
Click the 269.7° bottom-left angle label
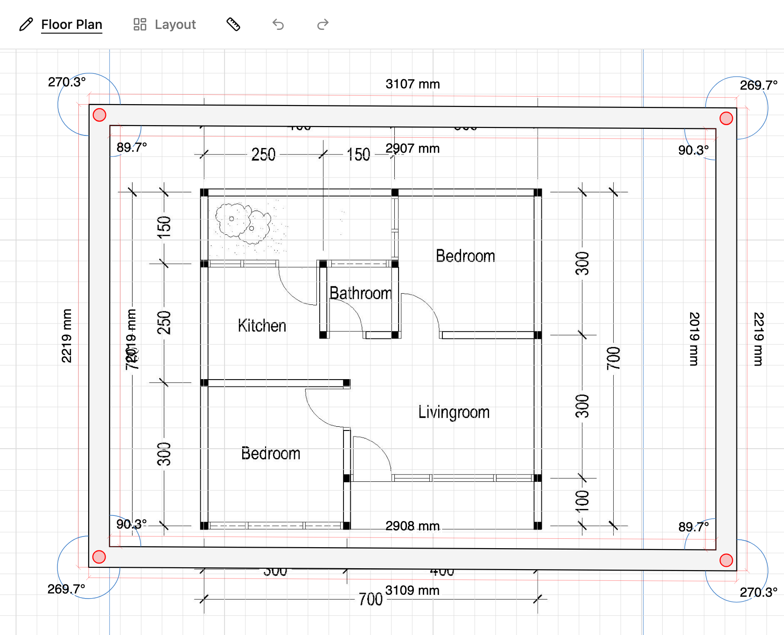[66, 589]
